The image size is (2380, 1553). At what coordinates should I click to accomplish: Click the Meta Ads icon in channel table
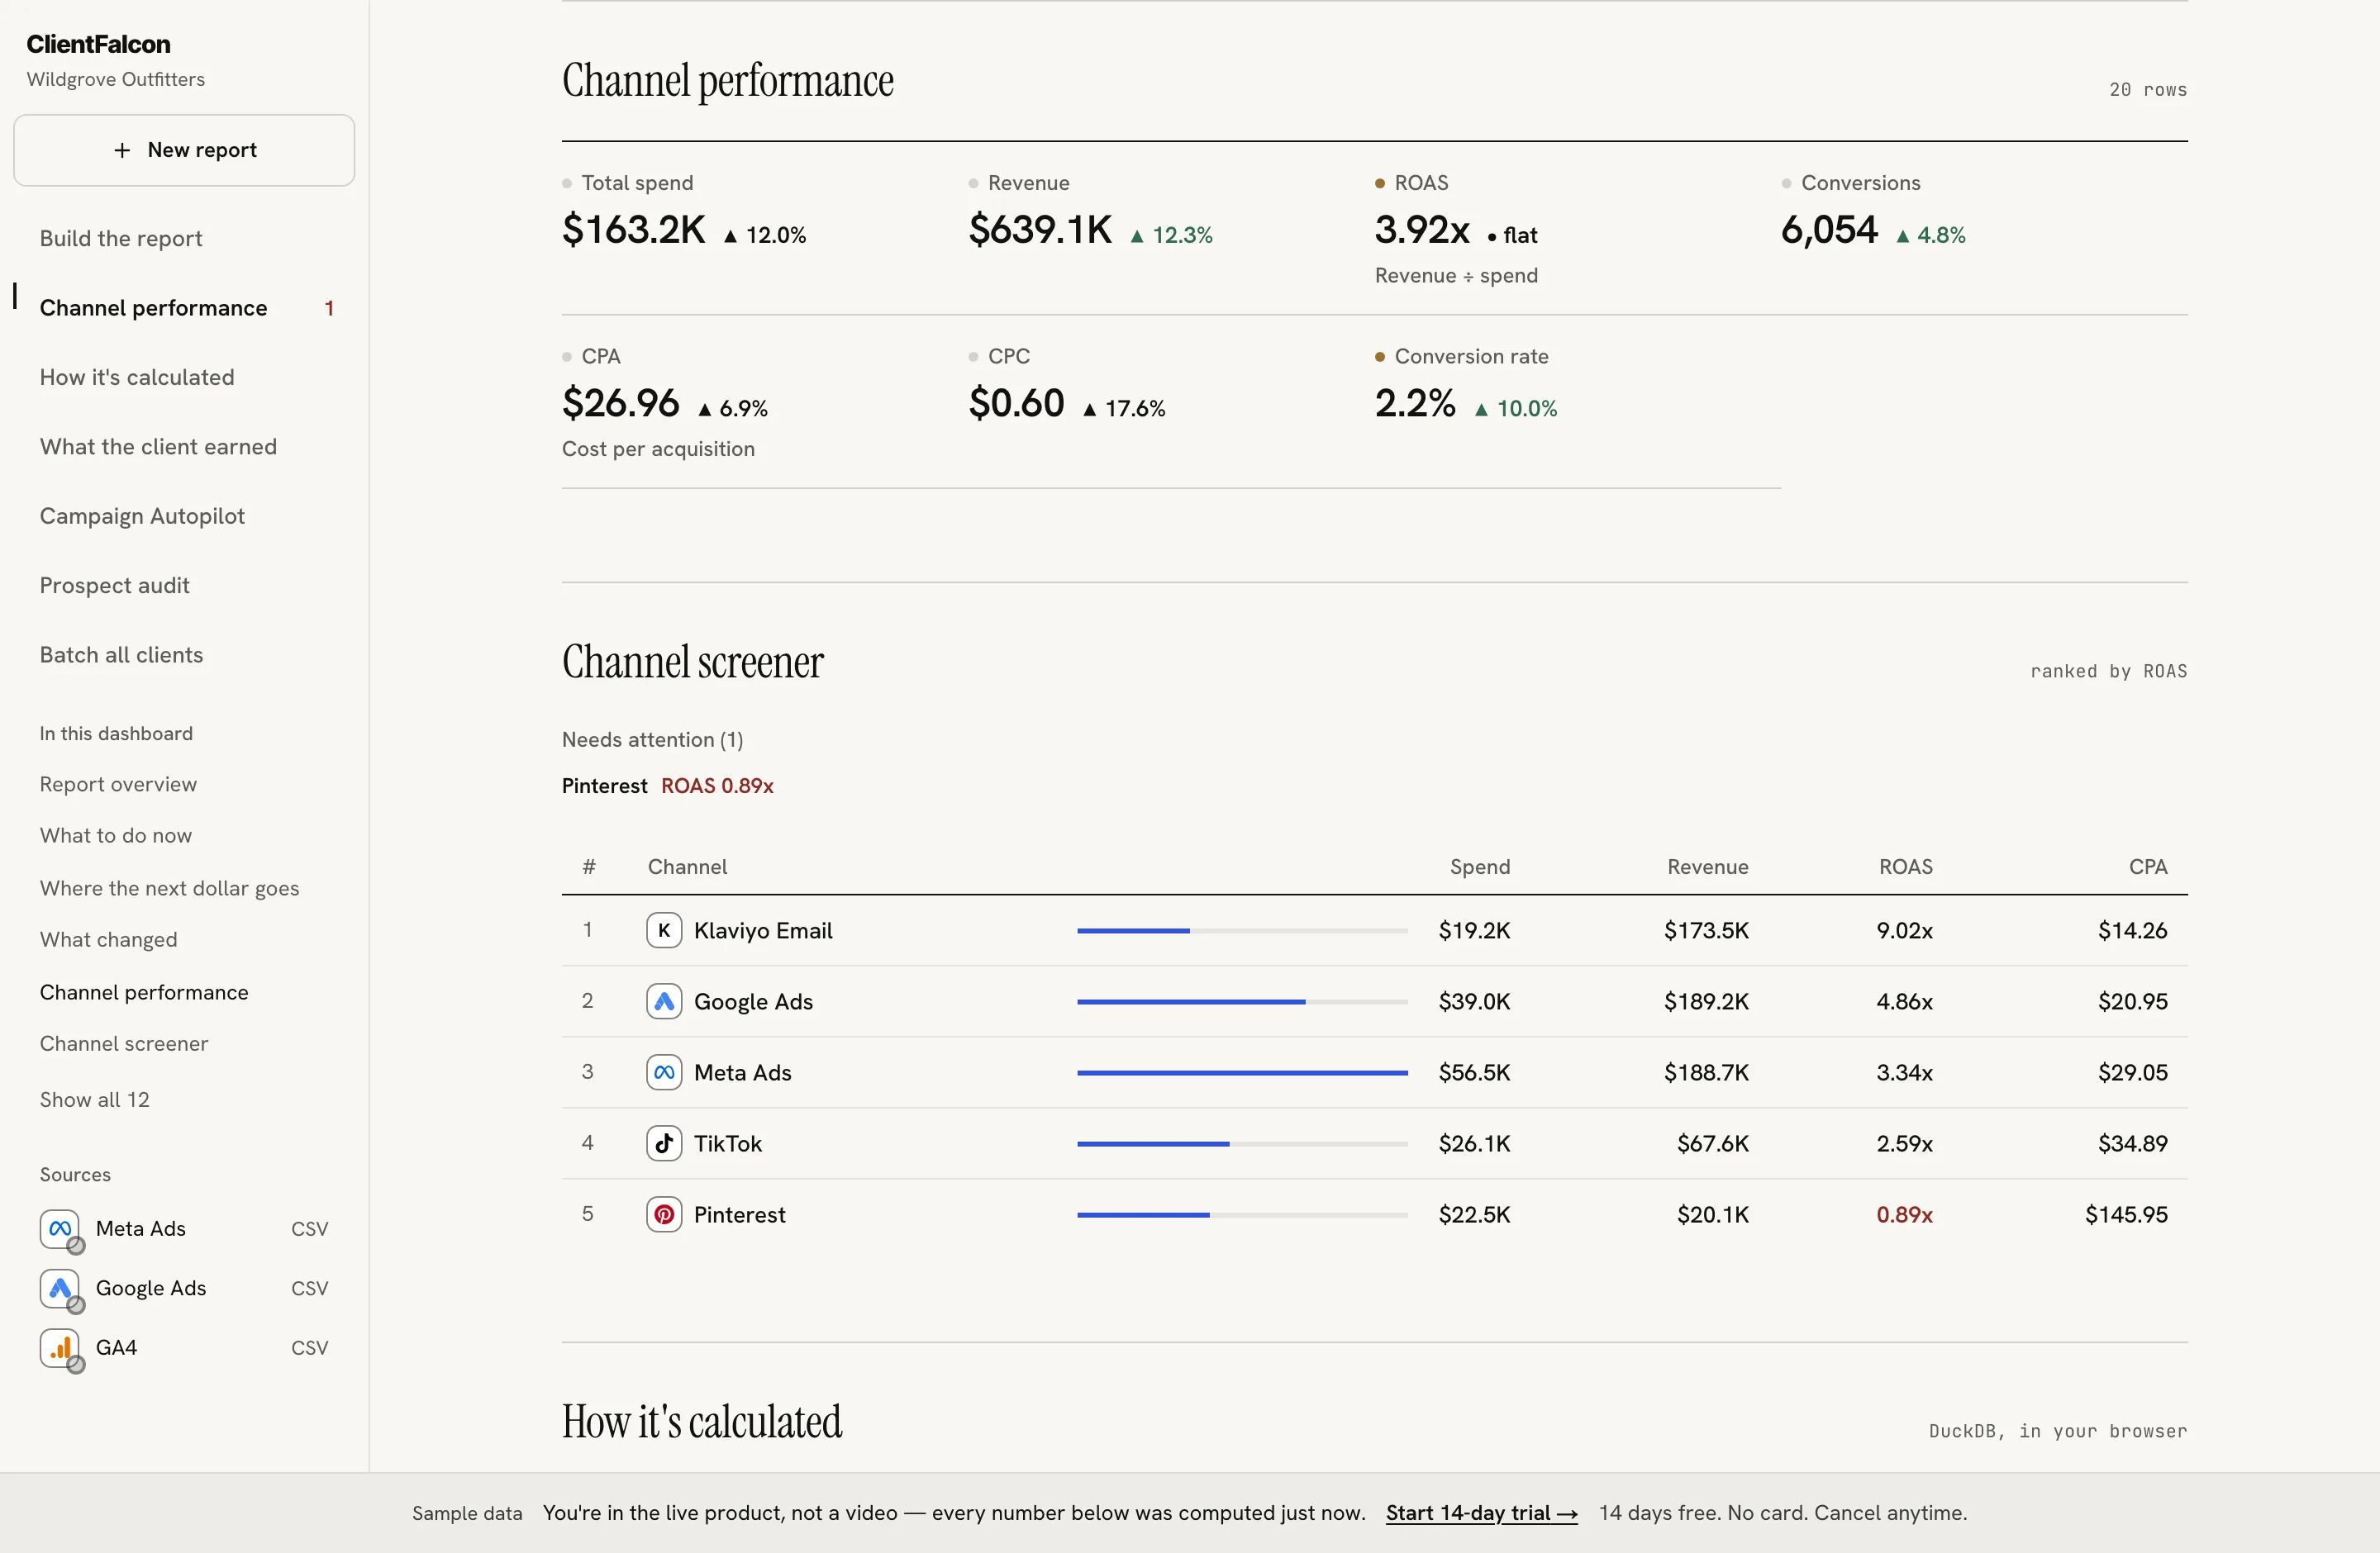[664, 1072]
